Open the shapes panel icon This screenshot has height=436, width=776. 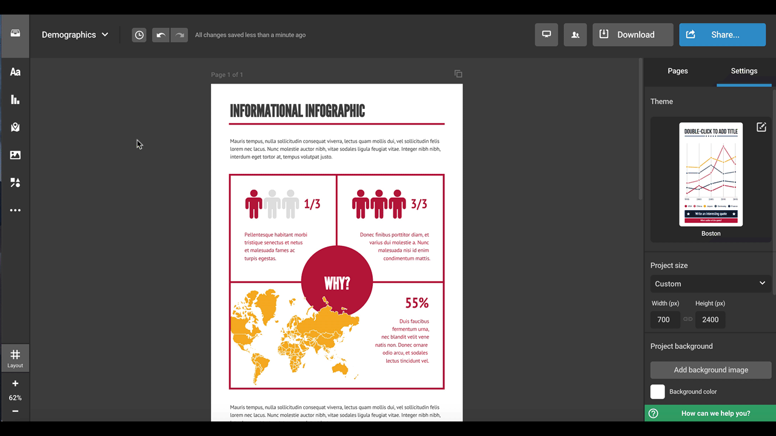(15, 182)
